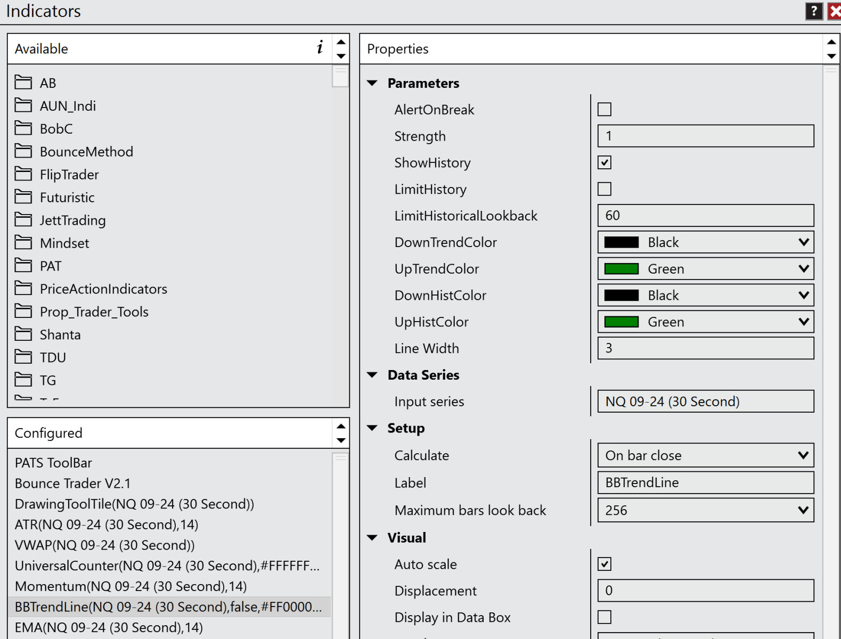Click the Displacement value field

pos(706,591)
